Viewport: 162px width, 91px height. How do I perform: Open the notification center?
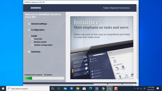pyautogui.click(x=158, y=88)
